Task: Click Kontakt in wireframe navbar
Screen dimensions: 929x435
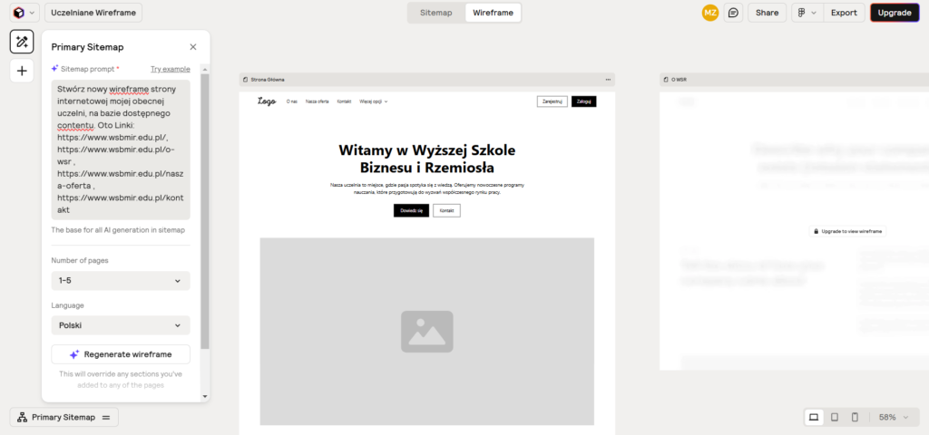Action: (344, 101)
